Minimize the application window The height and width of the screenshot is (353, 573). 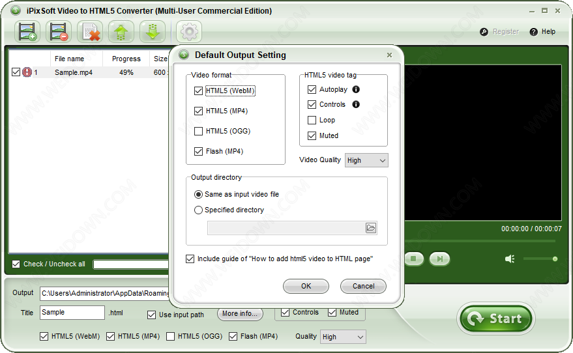click(532, 11)
